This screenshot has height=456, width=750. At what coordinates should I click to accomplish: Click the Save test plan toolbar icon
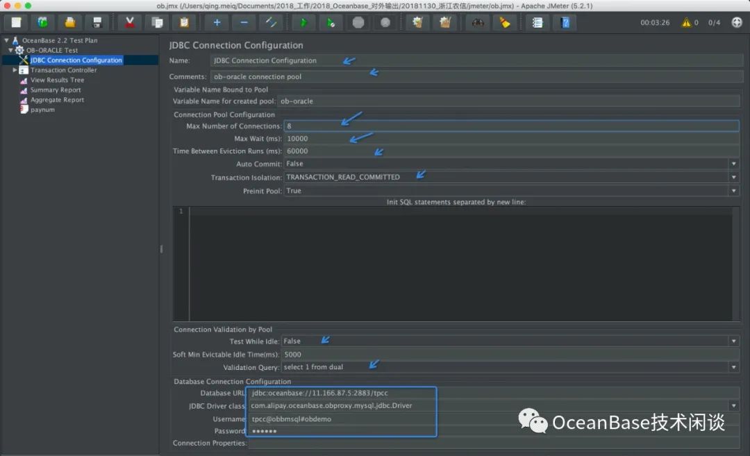(x=97, y=22)
